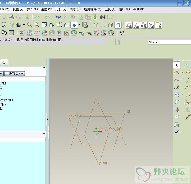Open the 信息(N) menu
191x184 pixels.
point(75,9)
